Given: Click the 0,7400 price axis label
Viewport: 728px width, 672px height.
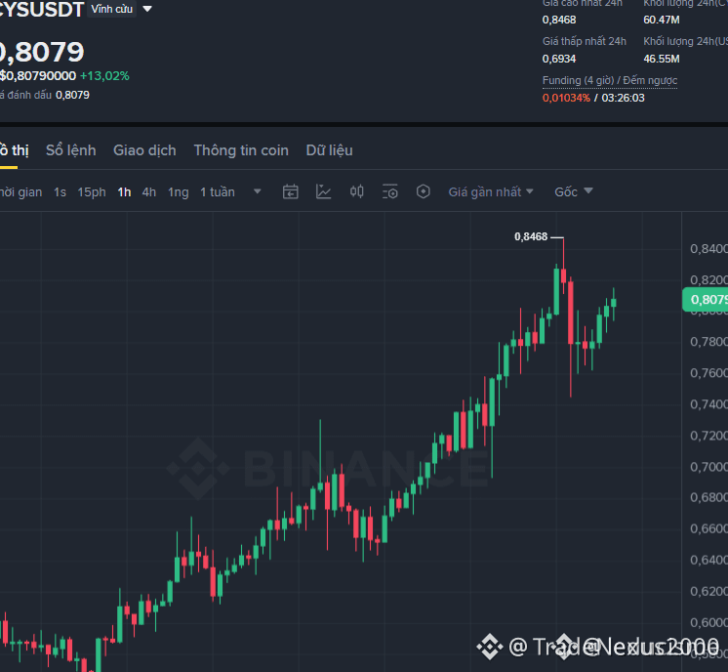Looking at the screenshot, I should 708,404.
